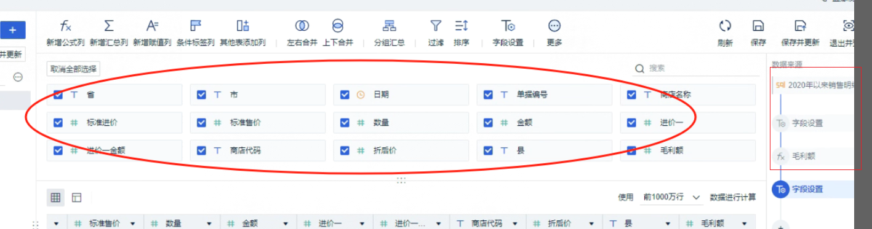Screen dimensions: 872x229
Task: Uncheck the 县 checkbox in the field list
Action: 488,150
